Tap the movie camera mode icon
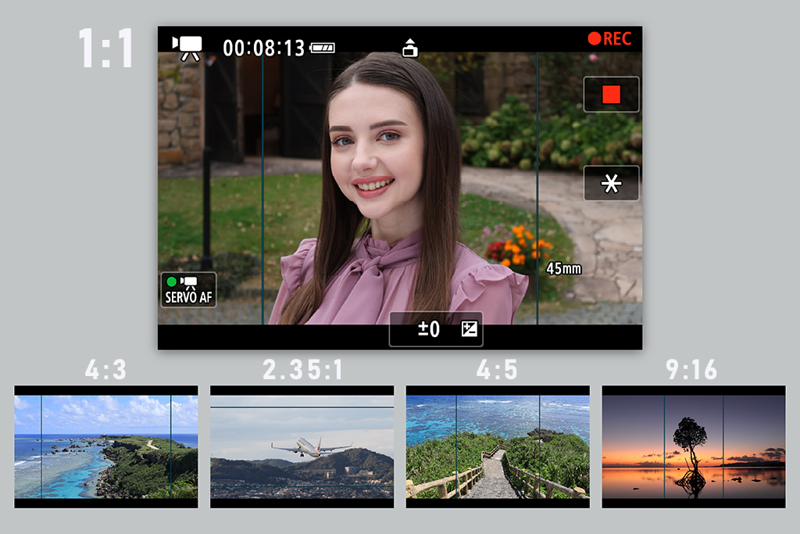Image resolution: width=800 pixels, height=534 pixels. click(187, 47)
